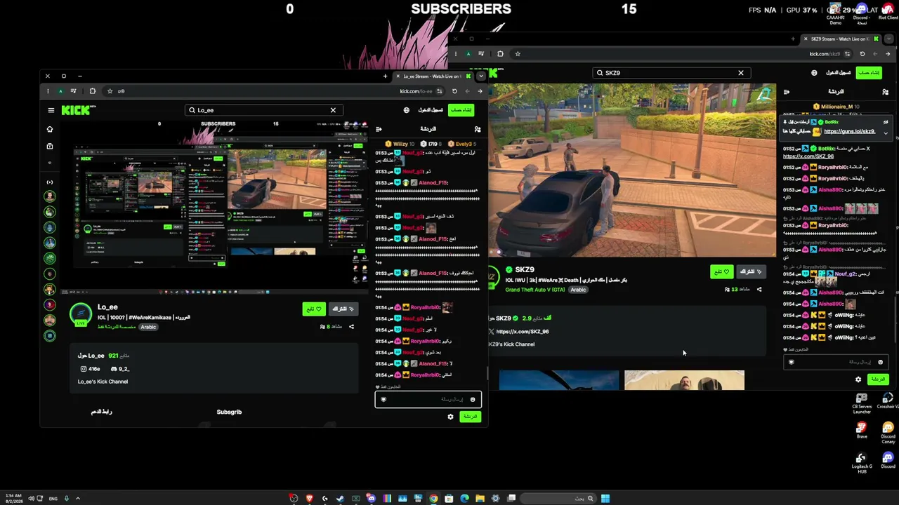
Task: Open language globe in SKZ9 window
Action: [814, 73]
